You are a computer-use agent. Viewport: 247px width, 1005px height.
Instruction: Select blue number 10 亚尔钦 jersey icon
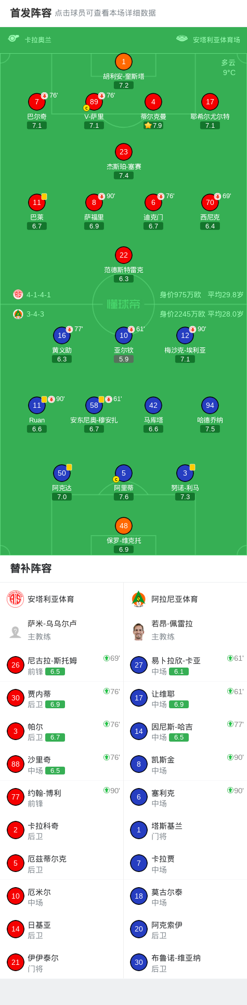pyautogui.click(x=123, y=335)
